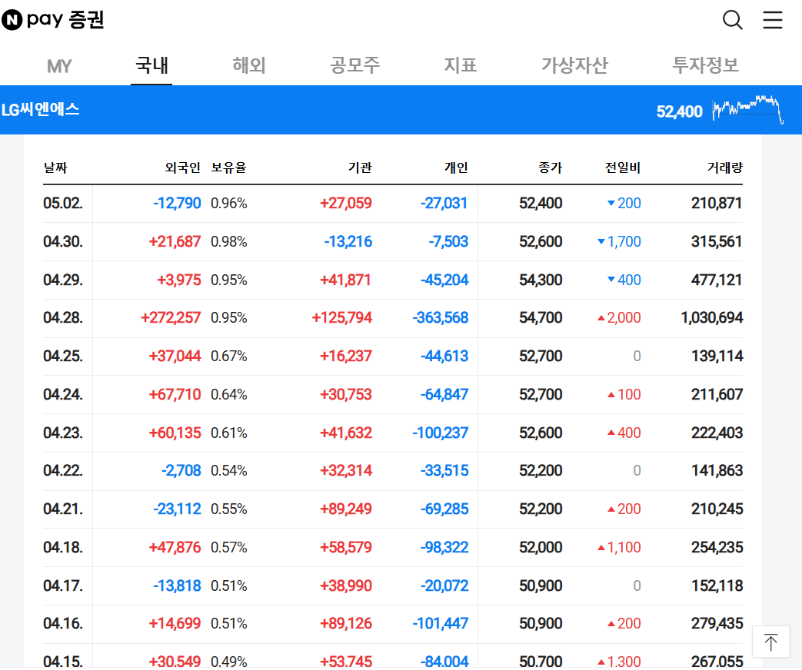Screen dimensions: 802x670
Task: Click trading volume 477,121
Action: 717,280
